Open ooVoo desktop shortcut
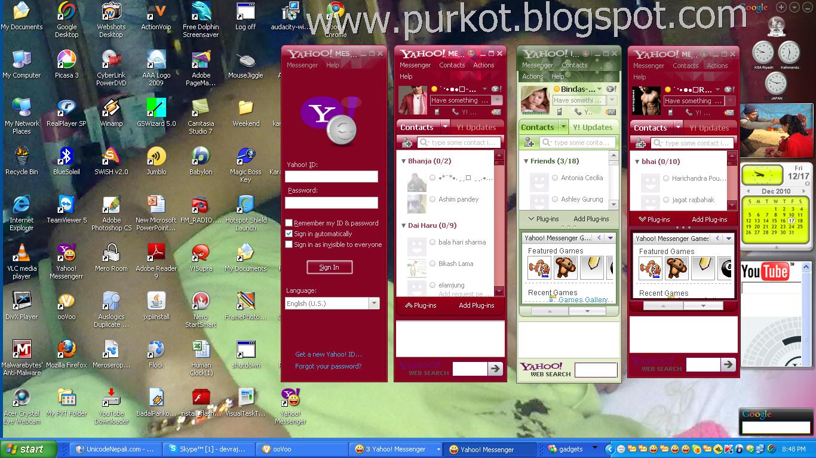Screen dimensions: 816x458 point(67,306)
